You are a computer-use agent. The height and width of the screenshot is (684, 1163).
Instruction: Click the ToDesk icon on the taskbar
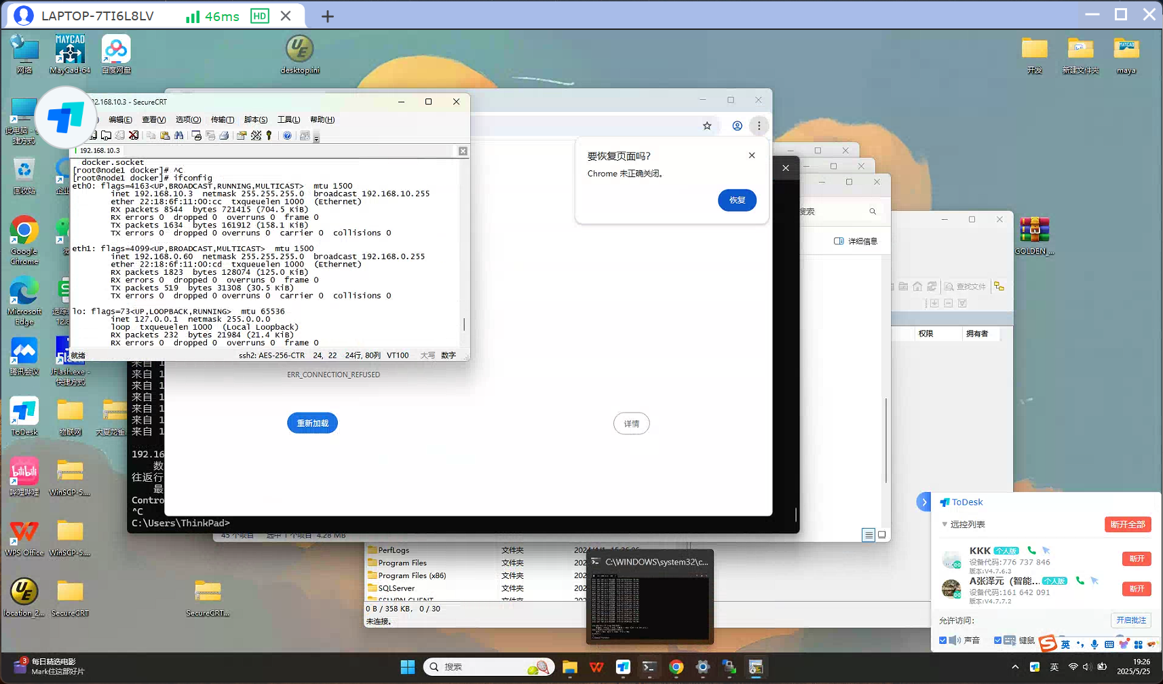[x=623, y=667]
